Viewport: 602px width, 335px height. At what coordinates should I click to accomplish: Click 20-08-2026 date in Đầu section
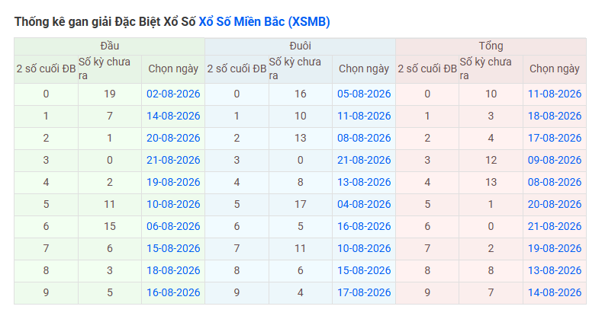(x=173, y=138)
